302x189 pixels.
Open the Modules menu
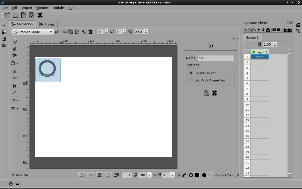[59, 8]
